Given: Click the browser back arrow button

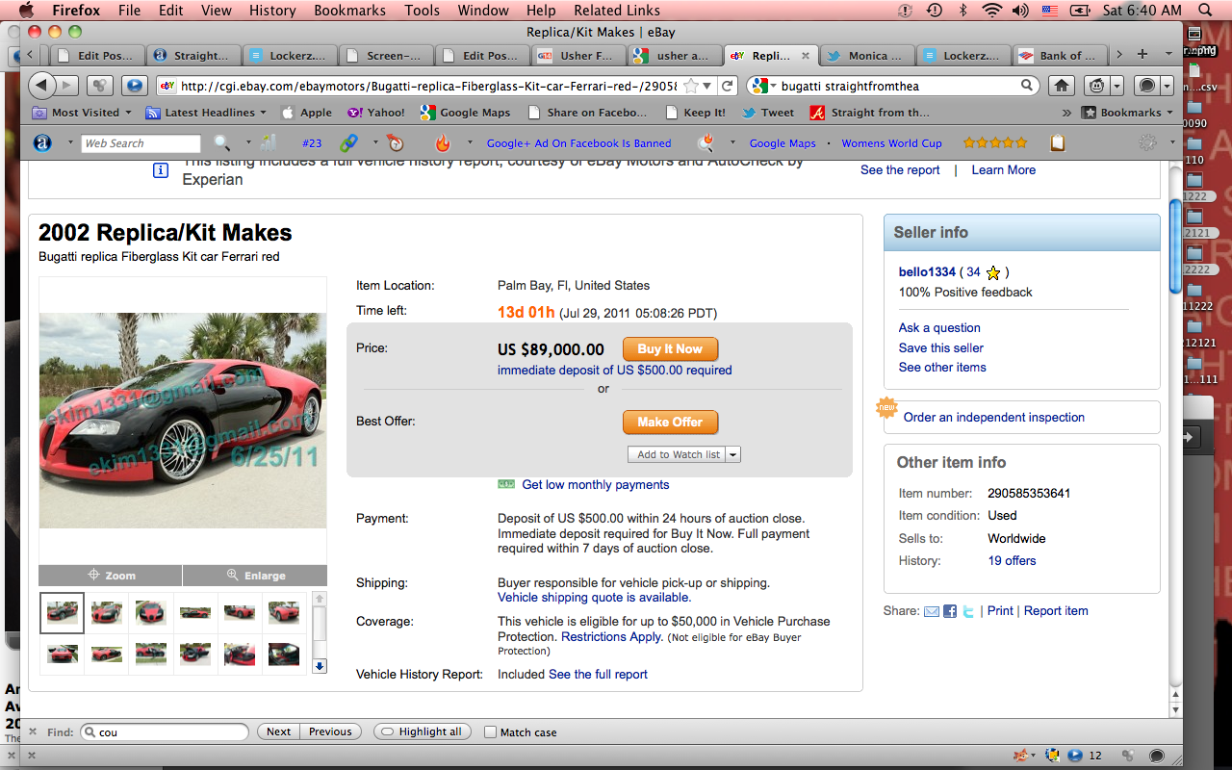Looking at the screenshot, I should tap(42, 86).
